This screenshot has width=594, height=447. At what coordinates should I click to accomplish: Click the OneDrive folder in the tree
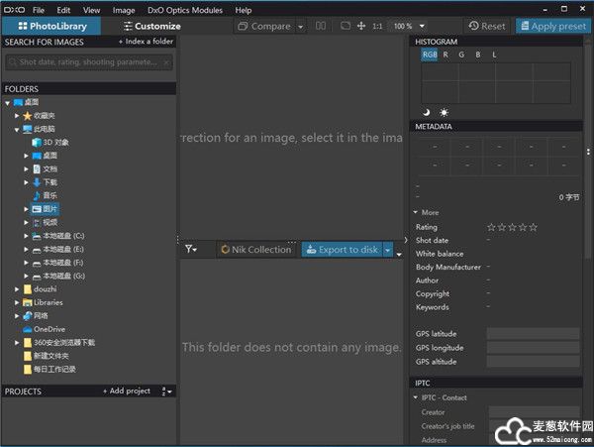coord(49,329)
